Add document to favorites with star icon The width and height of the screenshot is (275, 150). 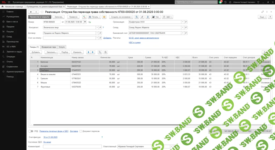pyautogui.click(x=42, y=12)
